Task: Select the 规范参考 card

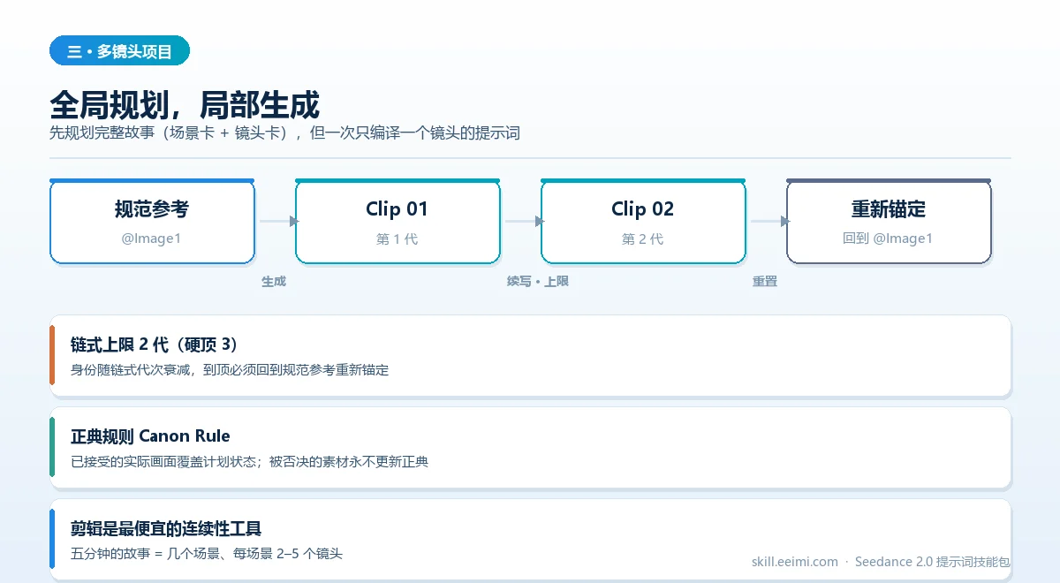Action: [x=152, y=222]
